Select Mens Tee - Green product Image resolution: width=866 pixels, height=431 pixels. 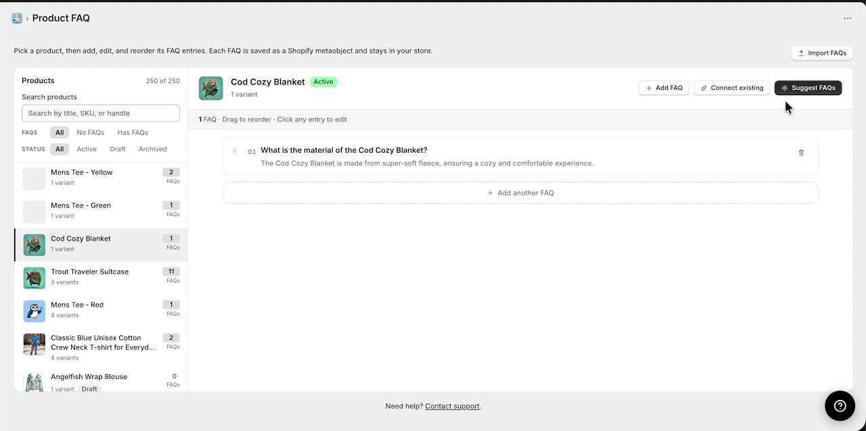tap(101, 211)
